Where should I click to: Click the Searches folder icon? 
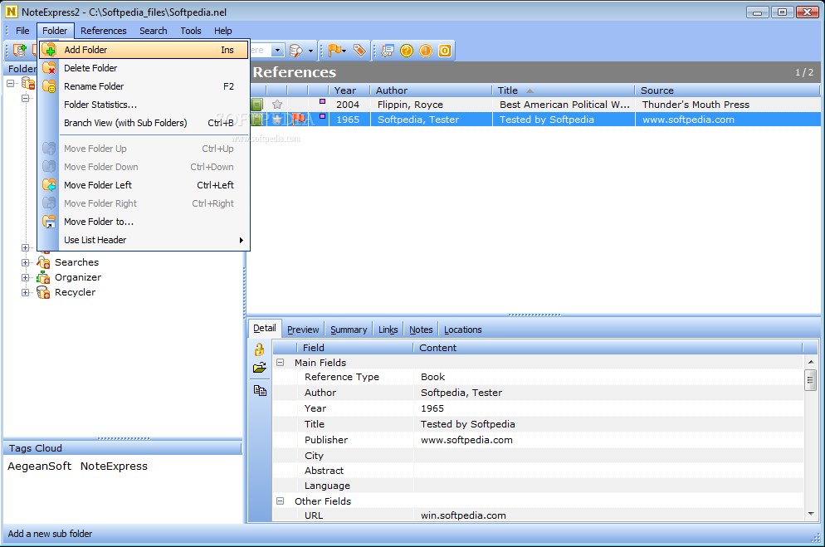[43, 262]
